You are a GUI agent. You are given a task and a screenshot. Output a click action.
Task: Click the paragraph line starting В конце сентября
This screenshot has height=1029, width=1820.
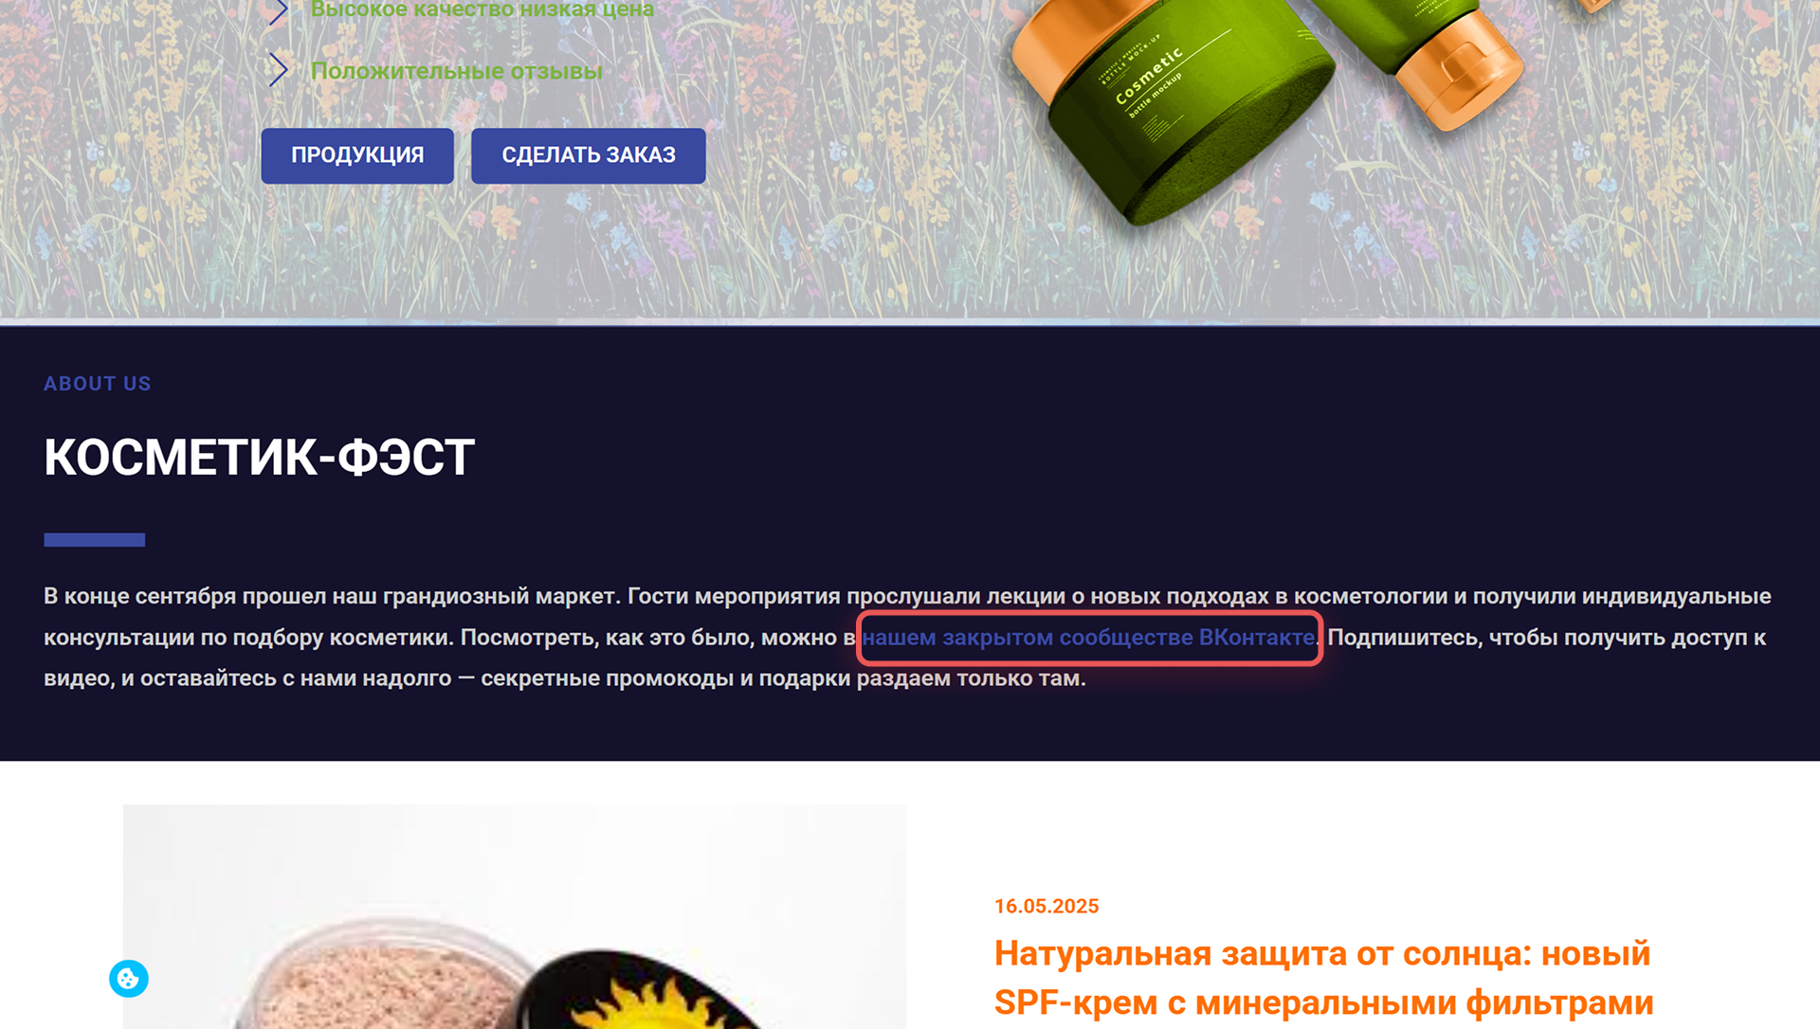[907, 596]
